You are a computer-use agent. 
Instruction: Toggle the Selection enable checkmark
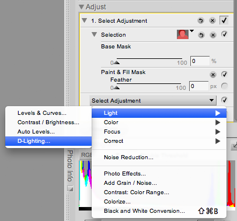click(x=224, y=34)
